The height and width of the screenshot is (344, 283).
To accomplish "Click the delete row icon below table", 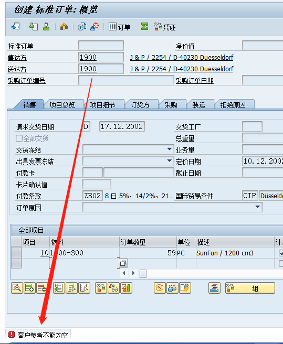I will click(42, 288).
